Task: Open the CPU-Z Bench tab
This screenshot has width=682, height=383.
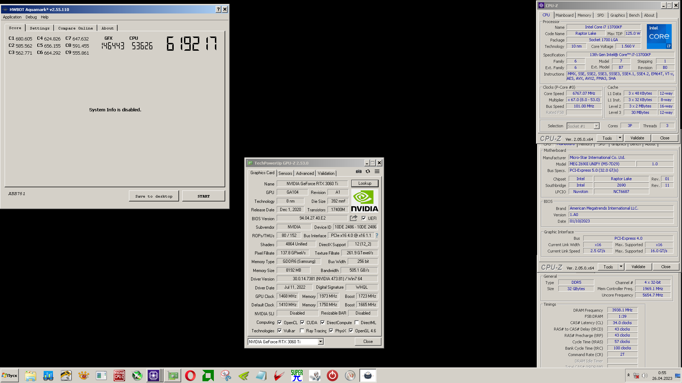Action: pyautogui.click(x=634, y=15)
